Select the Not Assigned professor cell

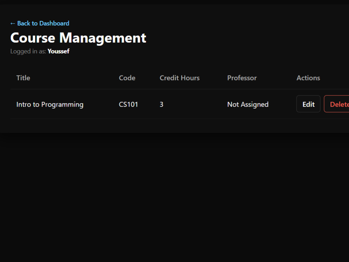248,104
